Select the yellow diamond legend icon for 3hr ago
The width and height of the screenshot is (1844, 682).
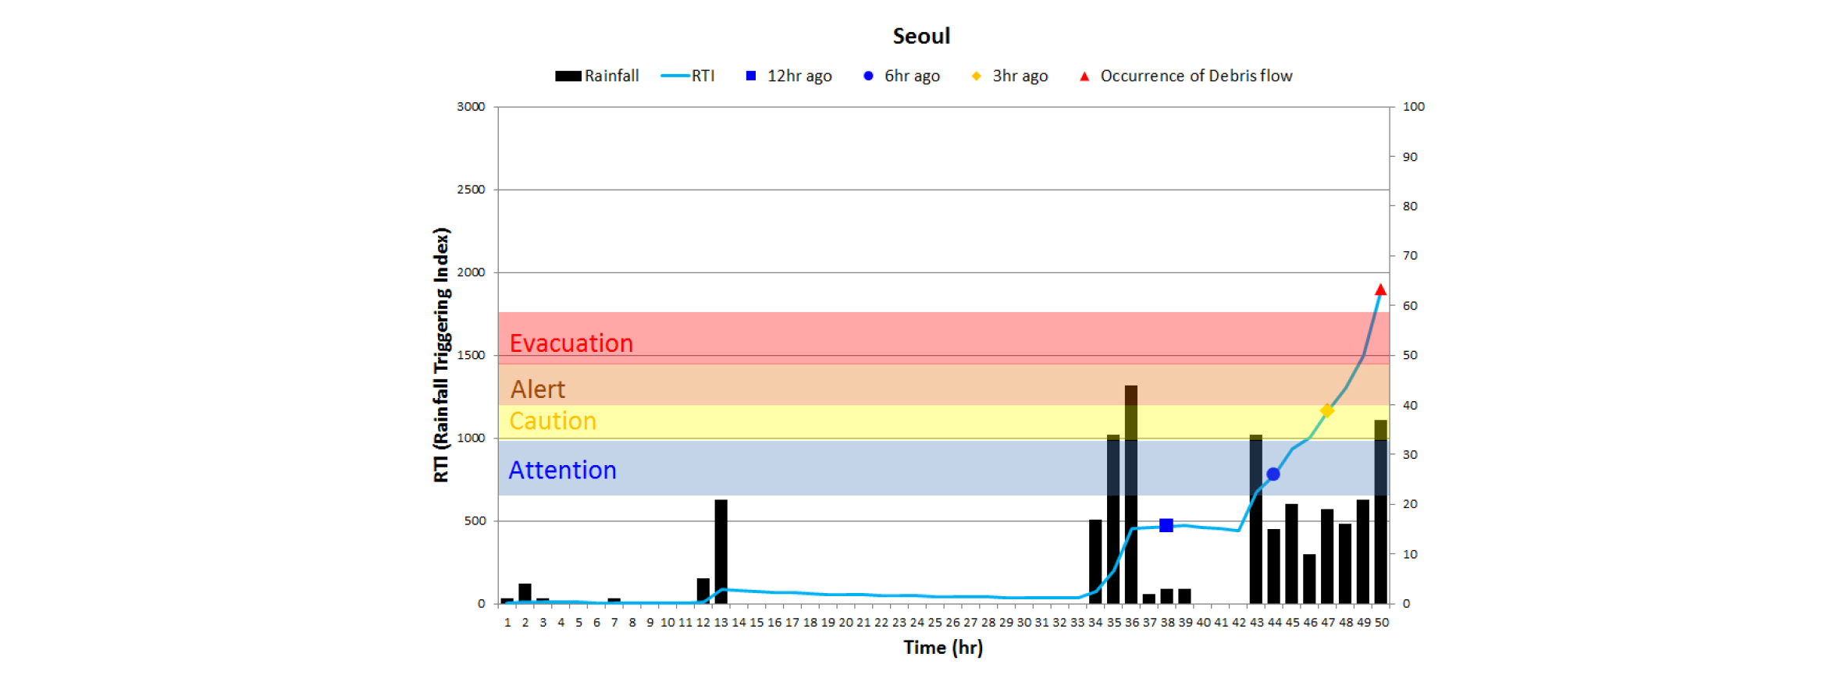click(976, 76)
